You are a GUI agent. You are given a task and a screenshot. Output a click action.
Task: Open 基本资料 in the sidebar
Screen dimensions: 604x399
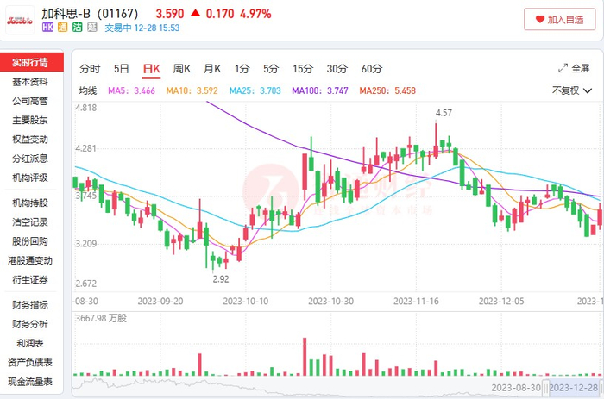pyautogui.click(x=30, y=82)
